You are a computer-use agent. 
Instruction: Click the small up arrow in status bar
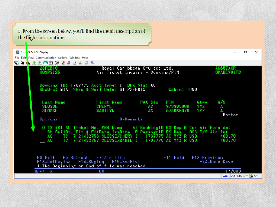219,176
